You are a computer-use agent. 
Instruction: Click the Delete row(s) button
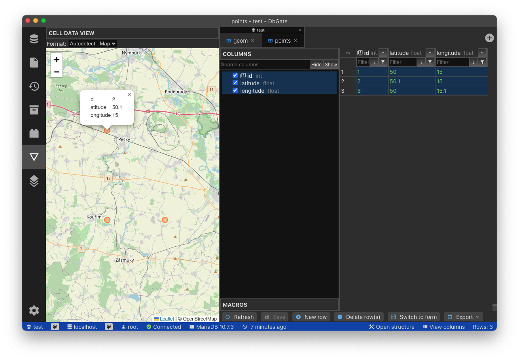click(359, 317)
